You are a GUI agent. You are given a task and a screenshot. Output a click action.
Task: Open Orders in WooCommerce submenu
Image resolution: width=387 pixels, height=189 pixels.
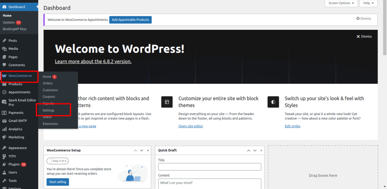click(x=48, y=83)
